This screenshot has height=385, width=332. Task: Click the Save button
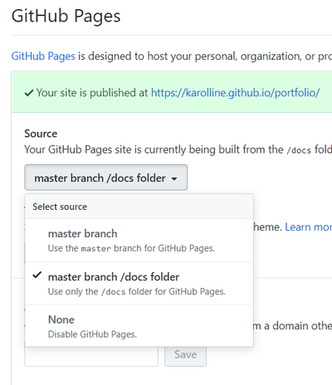[185, 356]
